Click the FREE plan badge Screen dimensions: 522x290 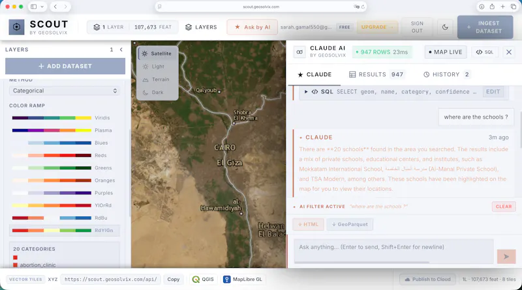coord(345,27)
